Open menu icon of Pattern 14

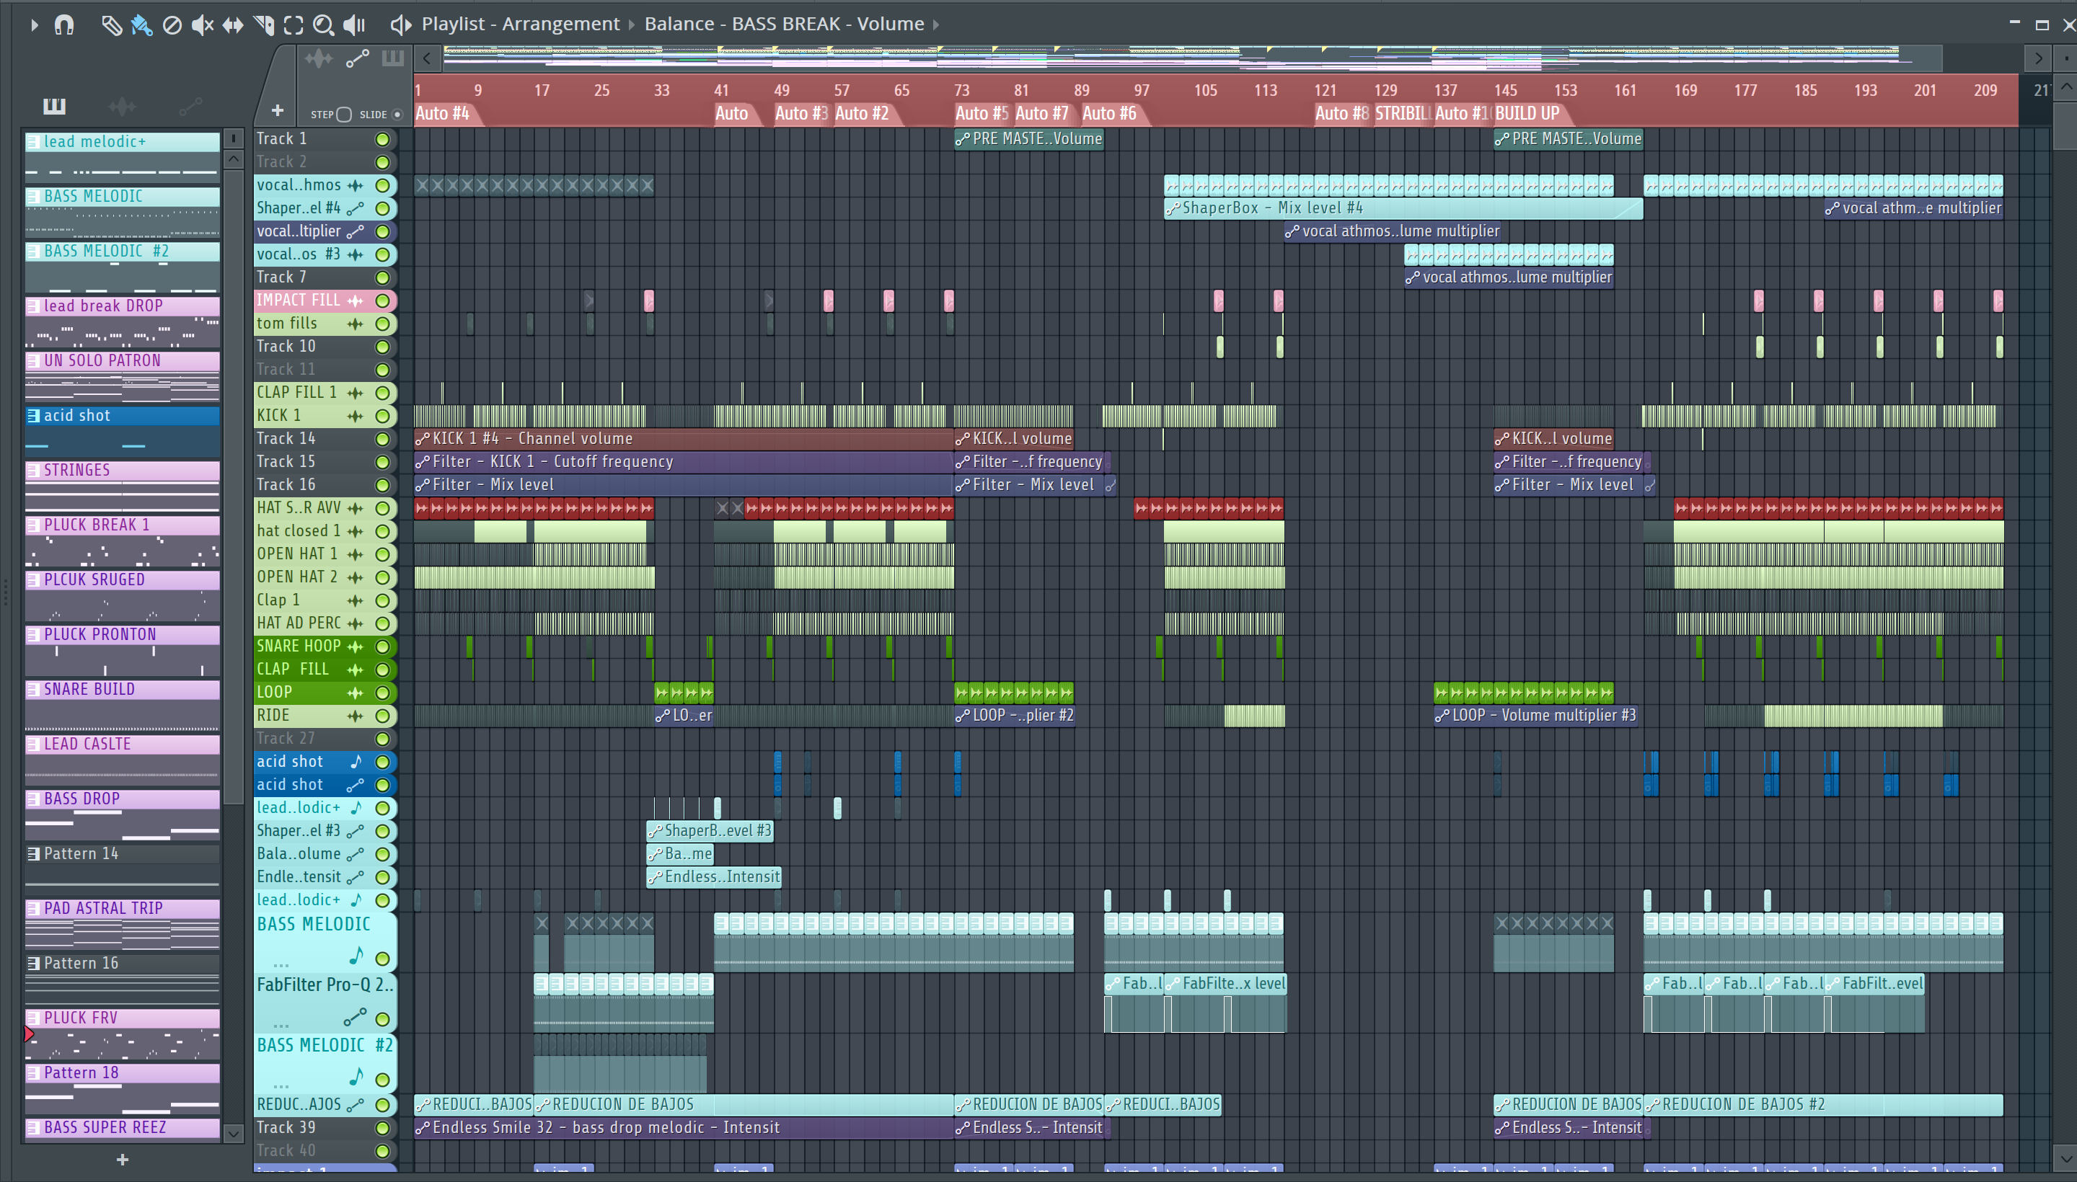(33, 853)
